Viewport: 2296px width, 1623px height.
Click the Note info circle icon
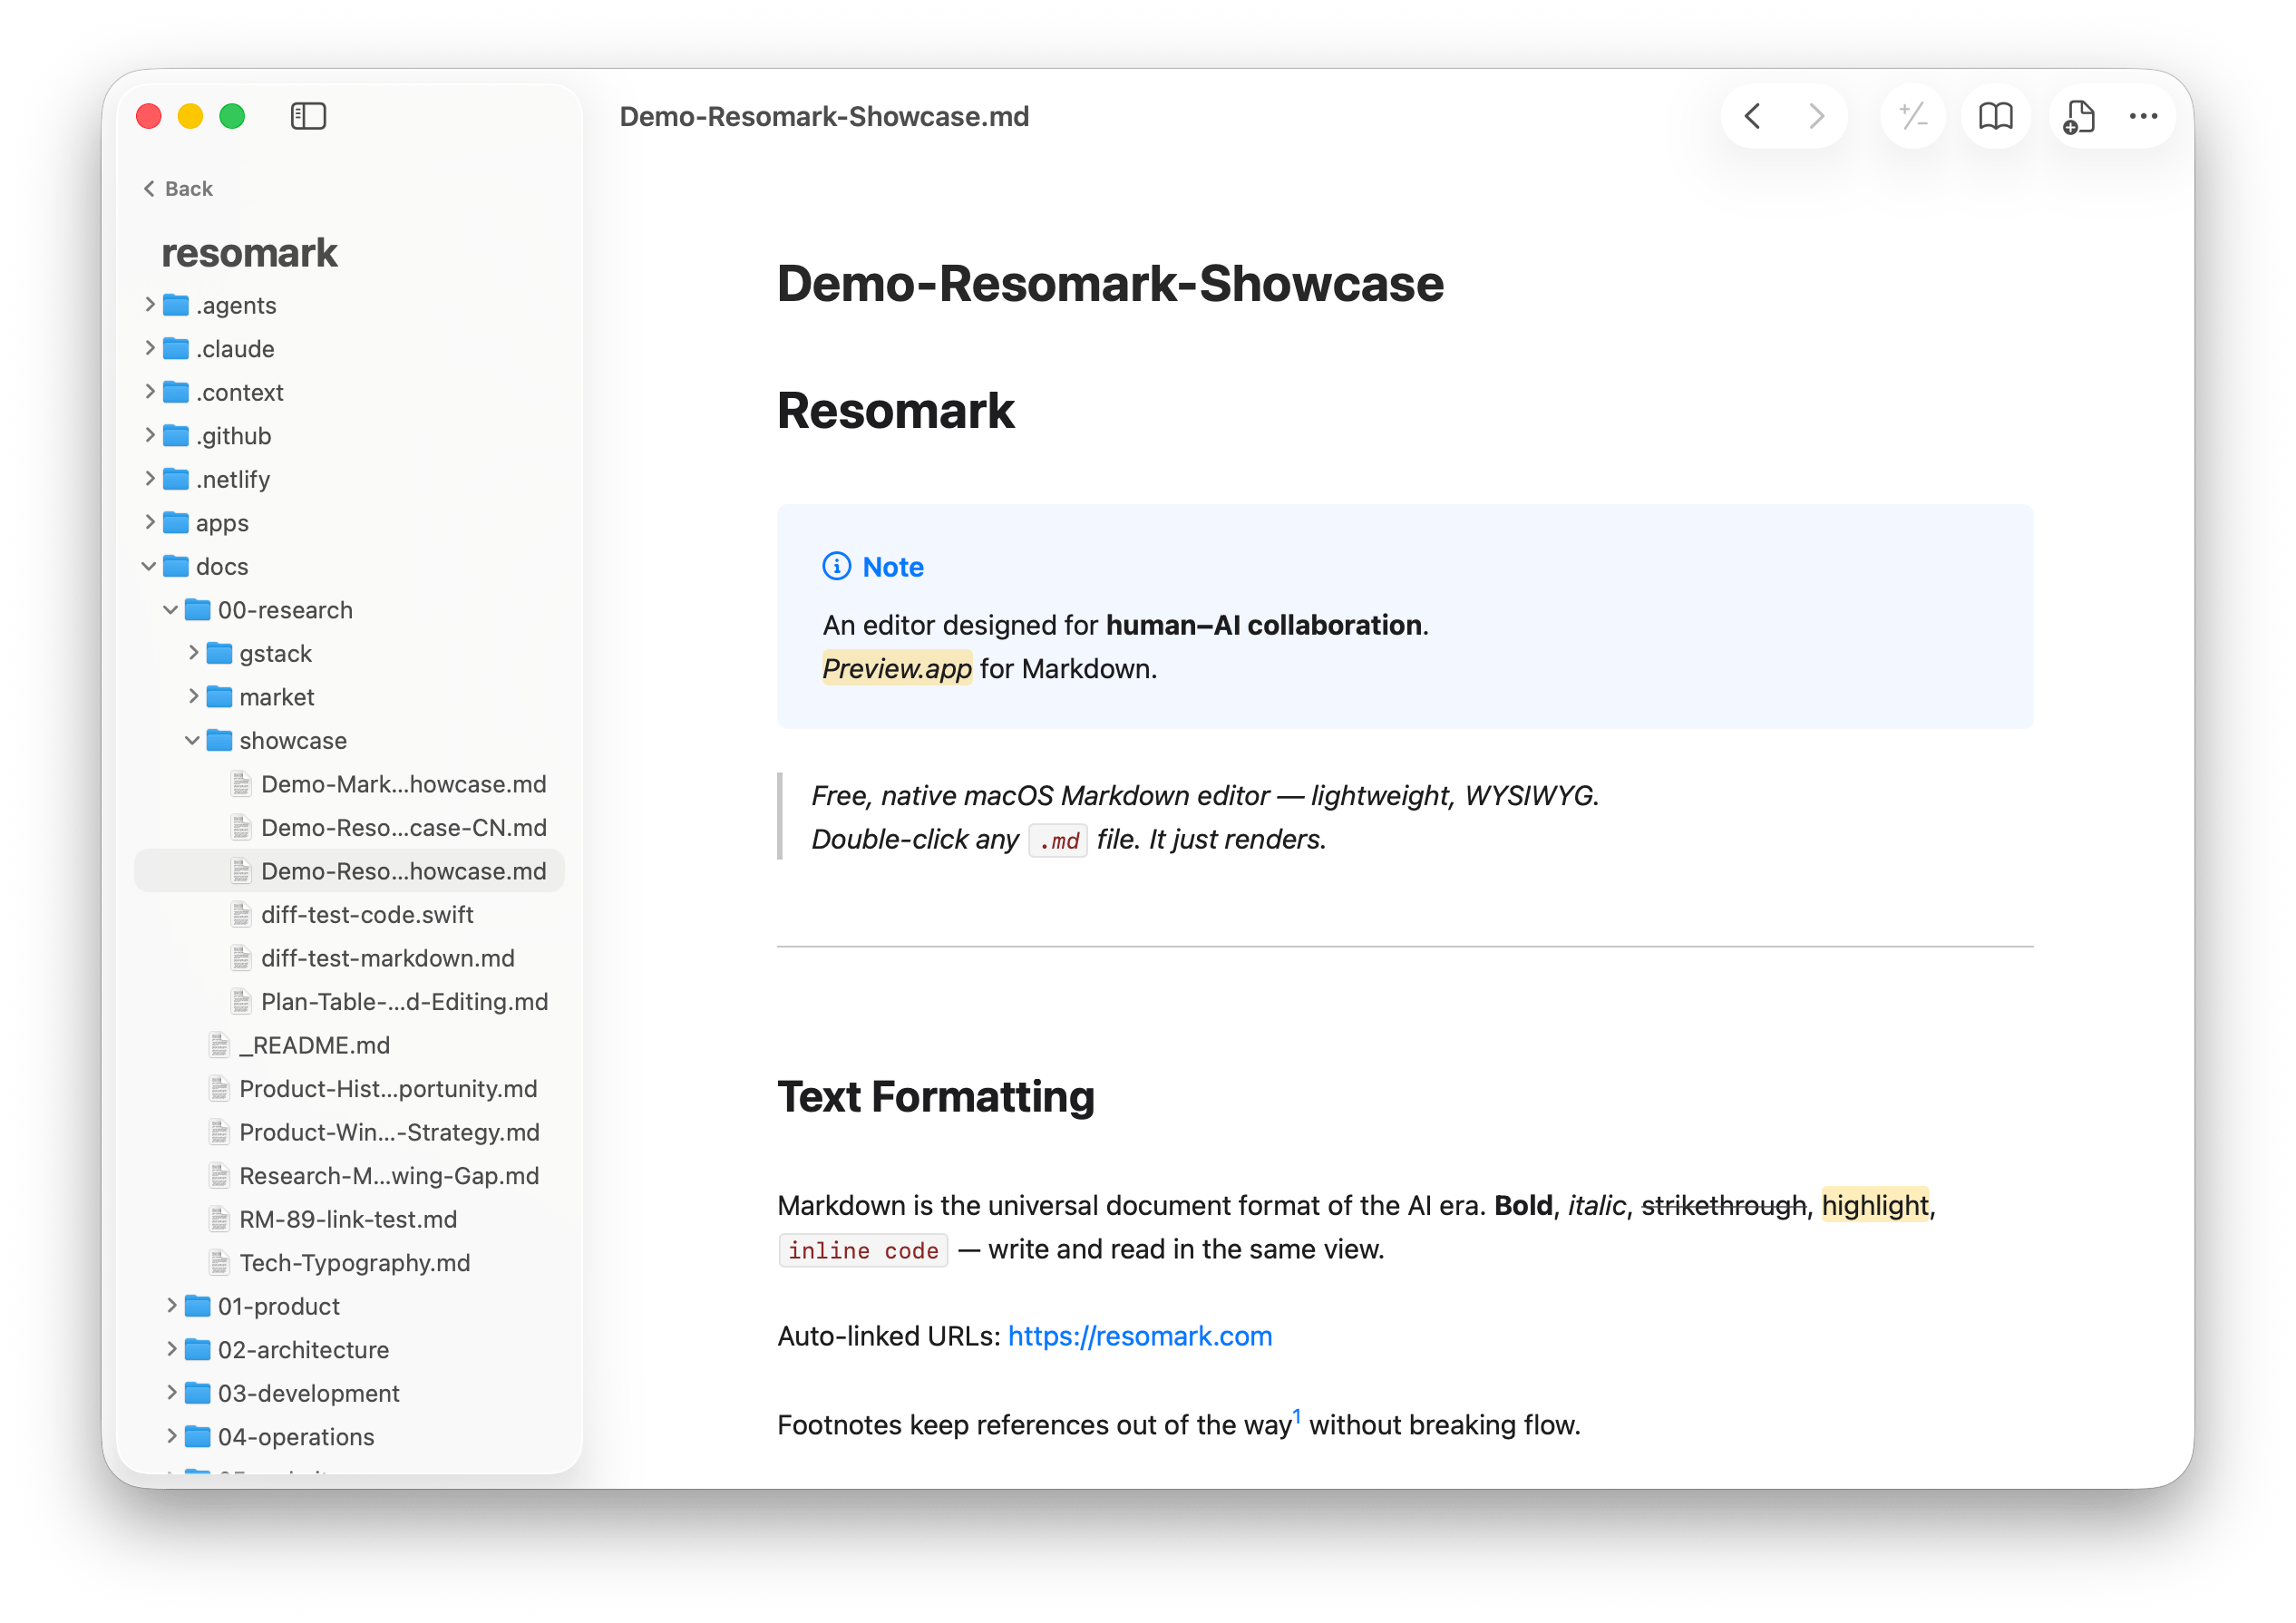(x=836, y=566)
